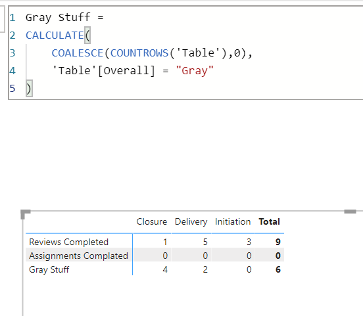Click the top-left resize handle of the matrix visual
Image resolution: width=363 pixels, height=316 pixels.
(x=25, y=214)
